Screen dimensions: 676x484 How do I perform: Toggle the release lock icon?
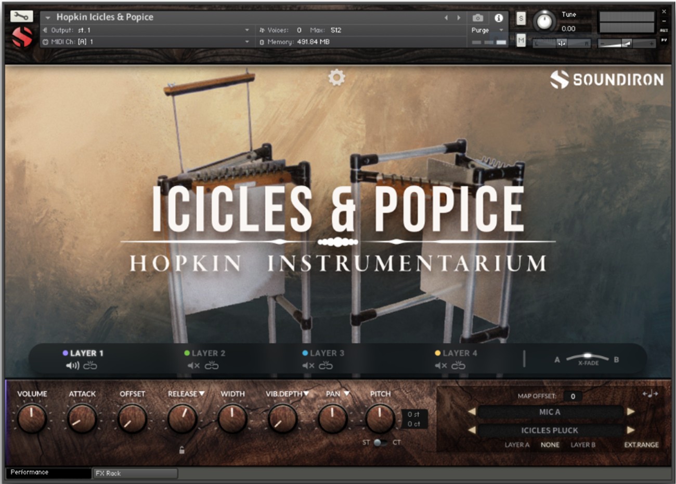click(x=181, y=450)
